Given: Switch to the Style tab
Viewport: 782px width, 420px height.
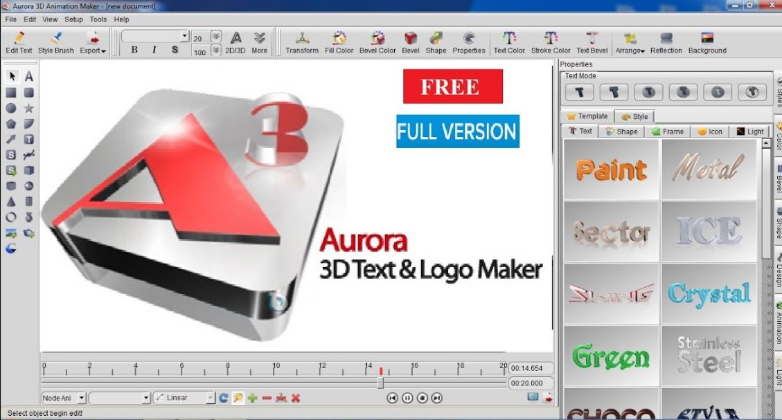Looking at the screenshot, I should pos(635,116).
